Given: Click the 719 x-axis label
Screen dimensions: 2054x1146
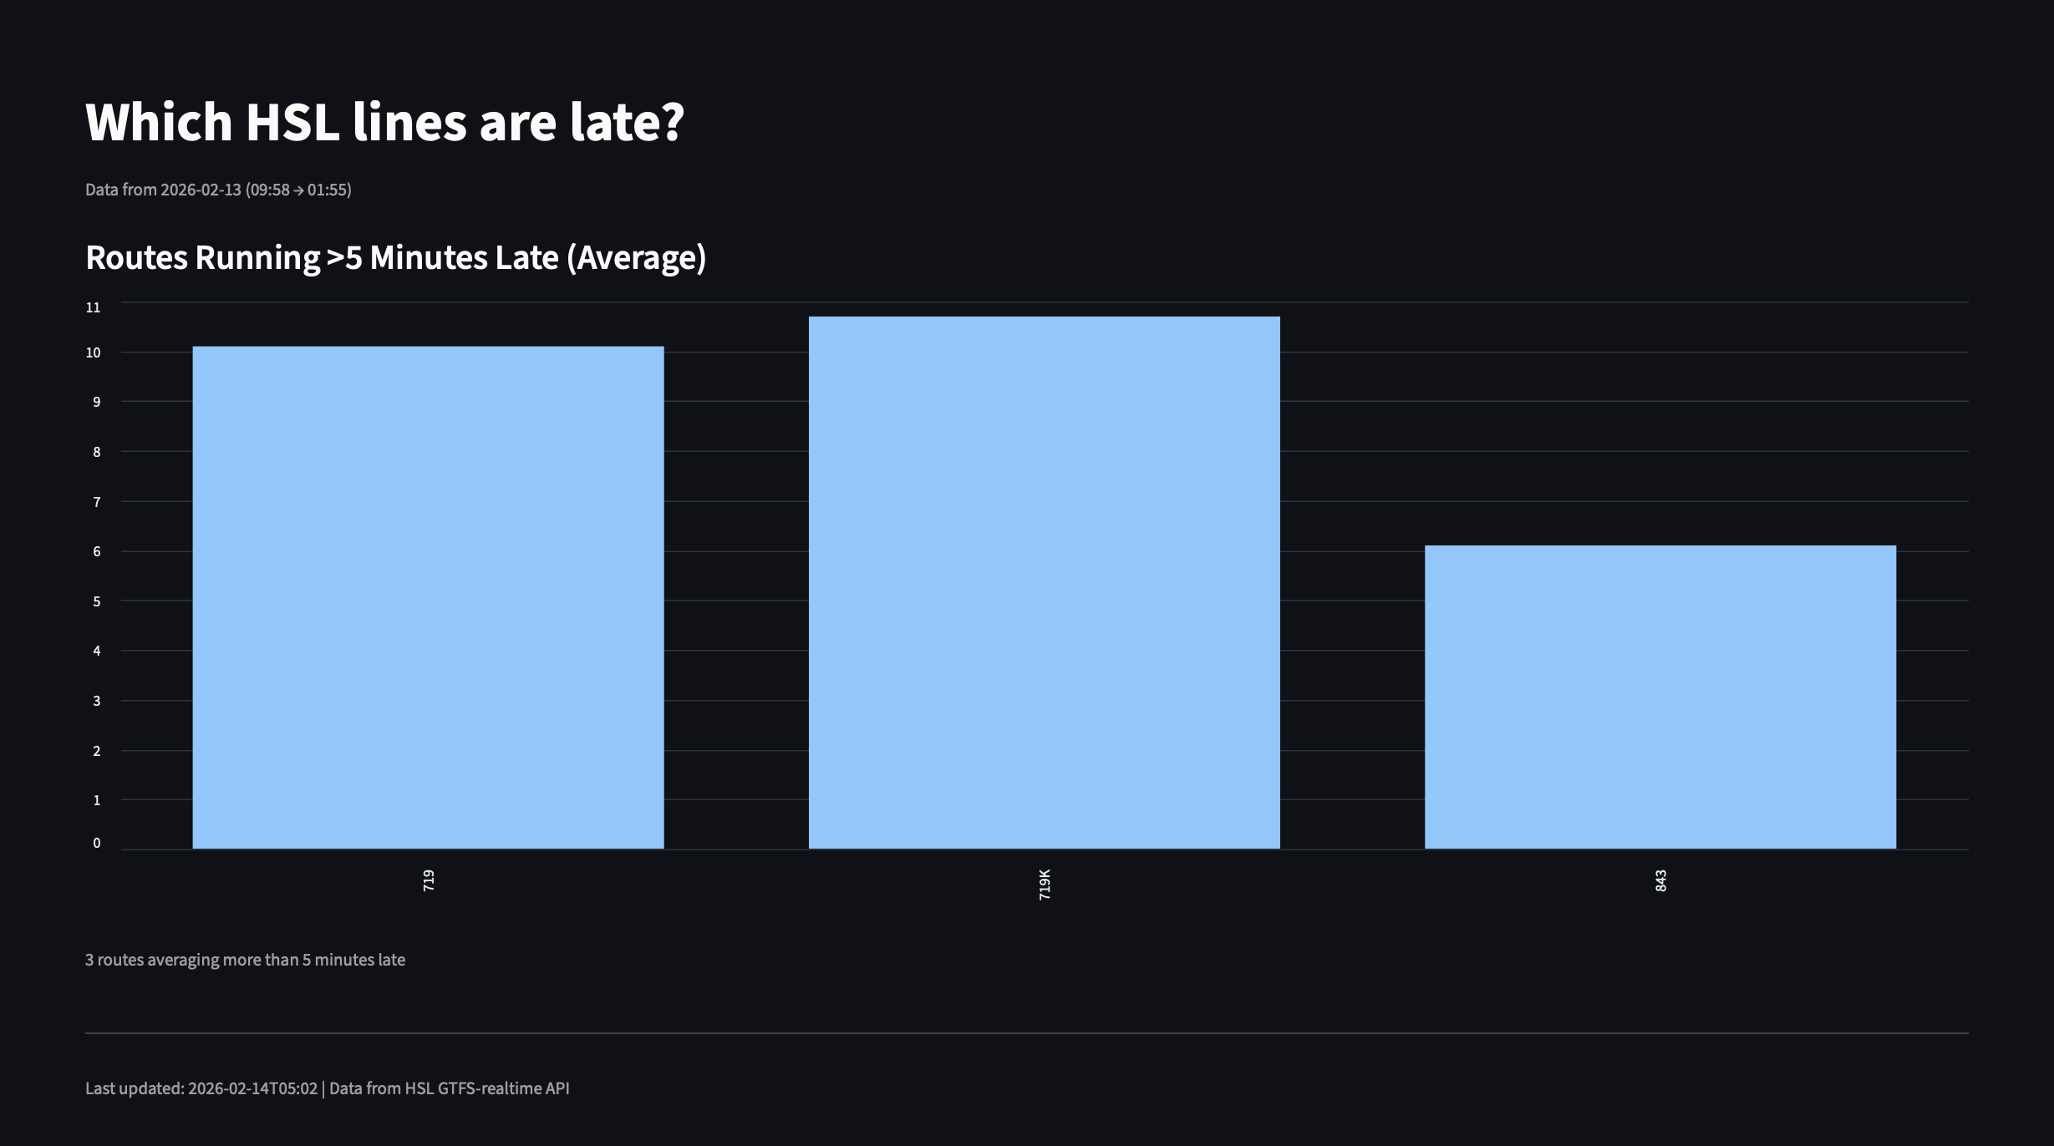Looking at the screenshot, I should [x=429, y=880].
